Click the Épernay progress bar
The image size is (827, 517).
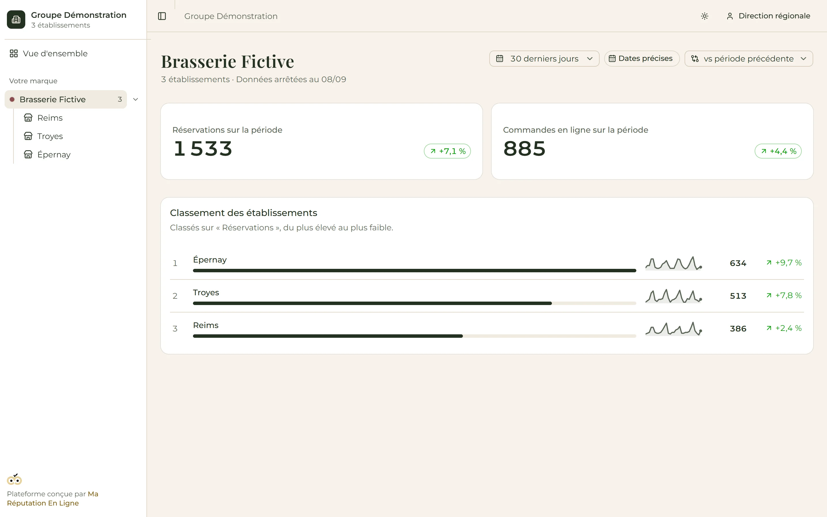coord(415,271)
